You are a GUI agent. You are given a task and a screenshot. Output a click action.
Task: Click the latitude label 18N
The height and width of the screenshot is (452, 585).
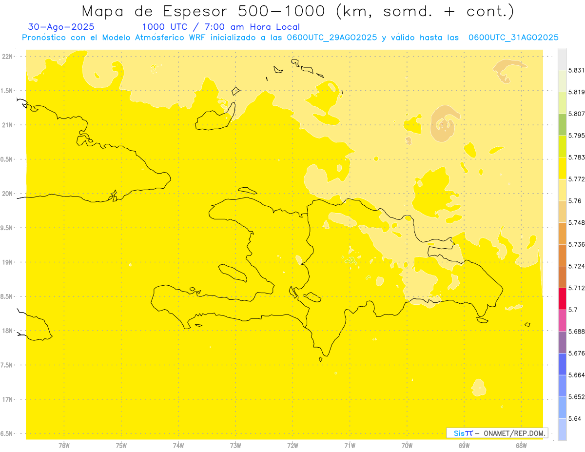point(7,331)
